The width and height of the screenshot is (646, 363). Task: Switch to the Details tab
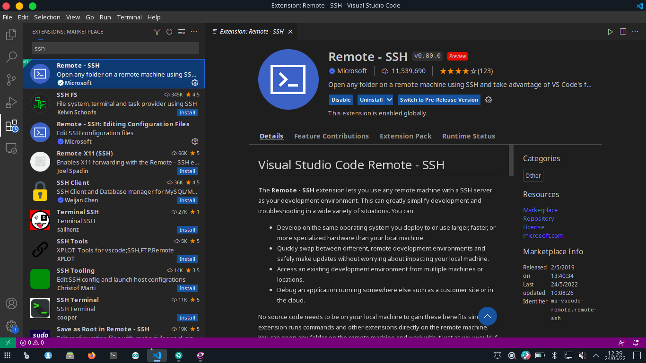[271, 136]
